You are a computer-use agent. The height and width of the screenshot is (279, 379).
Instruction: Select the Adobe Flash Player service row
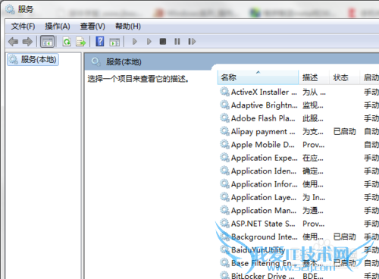(299, 118)
